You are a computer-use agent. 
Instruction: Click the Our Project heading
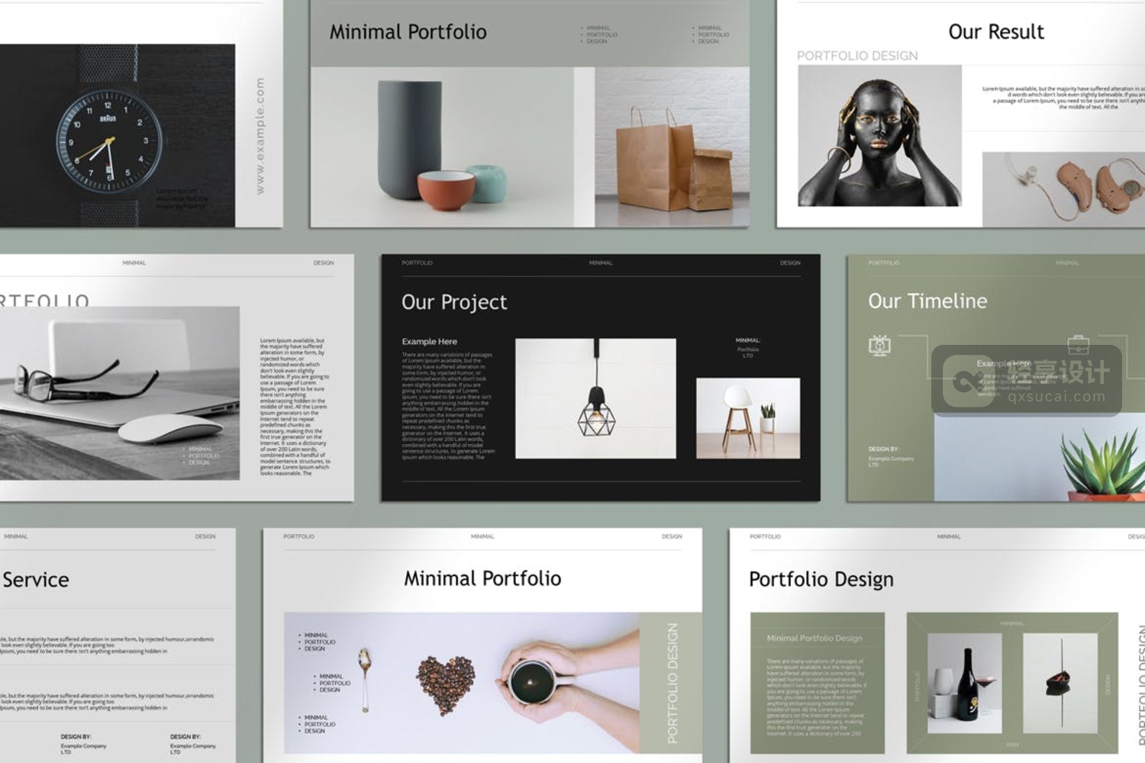[454, 302]
